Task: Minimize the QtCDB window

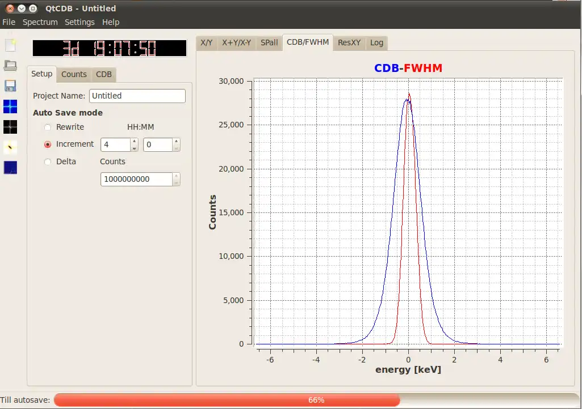Action: tap(22, 8)
